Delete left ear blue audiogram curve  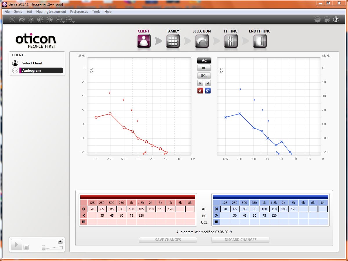208,90
